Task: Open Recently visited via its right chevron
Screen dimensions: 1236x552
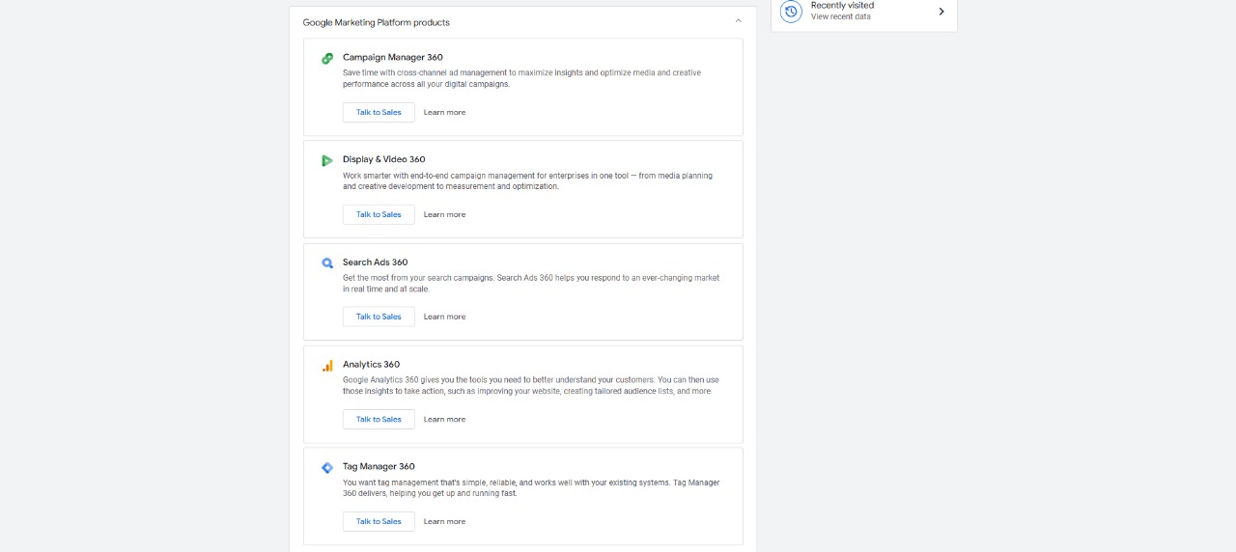Action: 941,12
